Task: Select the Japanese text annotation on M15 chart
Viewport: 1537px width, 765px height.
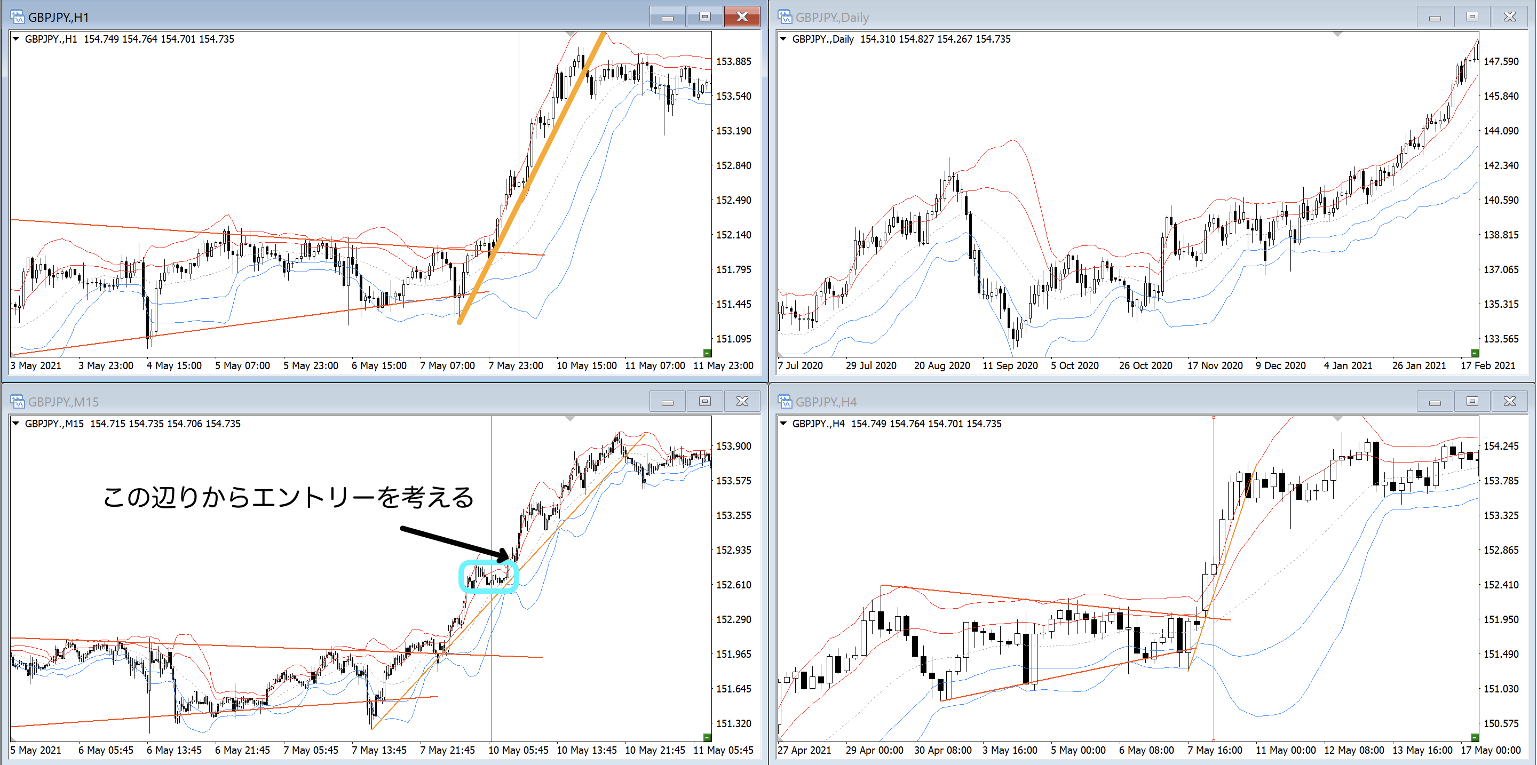Action: click(x=288, y=497)
